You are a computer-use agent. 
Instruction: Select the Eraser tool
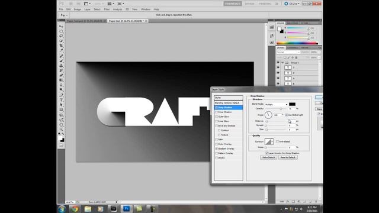tap(61, 75)
